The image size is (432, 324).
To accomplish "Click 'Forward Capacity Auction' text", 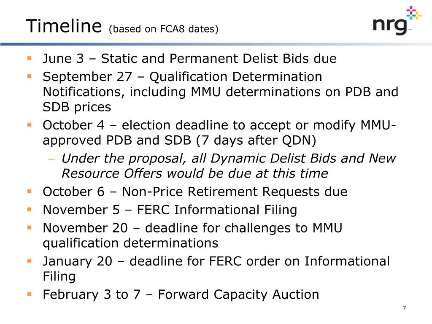I will point(239,294).
